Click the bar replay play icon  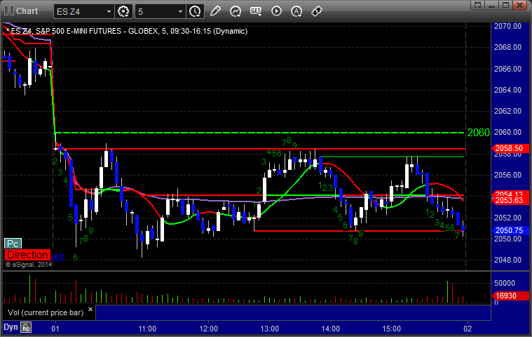[x=276, y=11]
